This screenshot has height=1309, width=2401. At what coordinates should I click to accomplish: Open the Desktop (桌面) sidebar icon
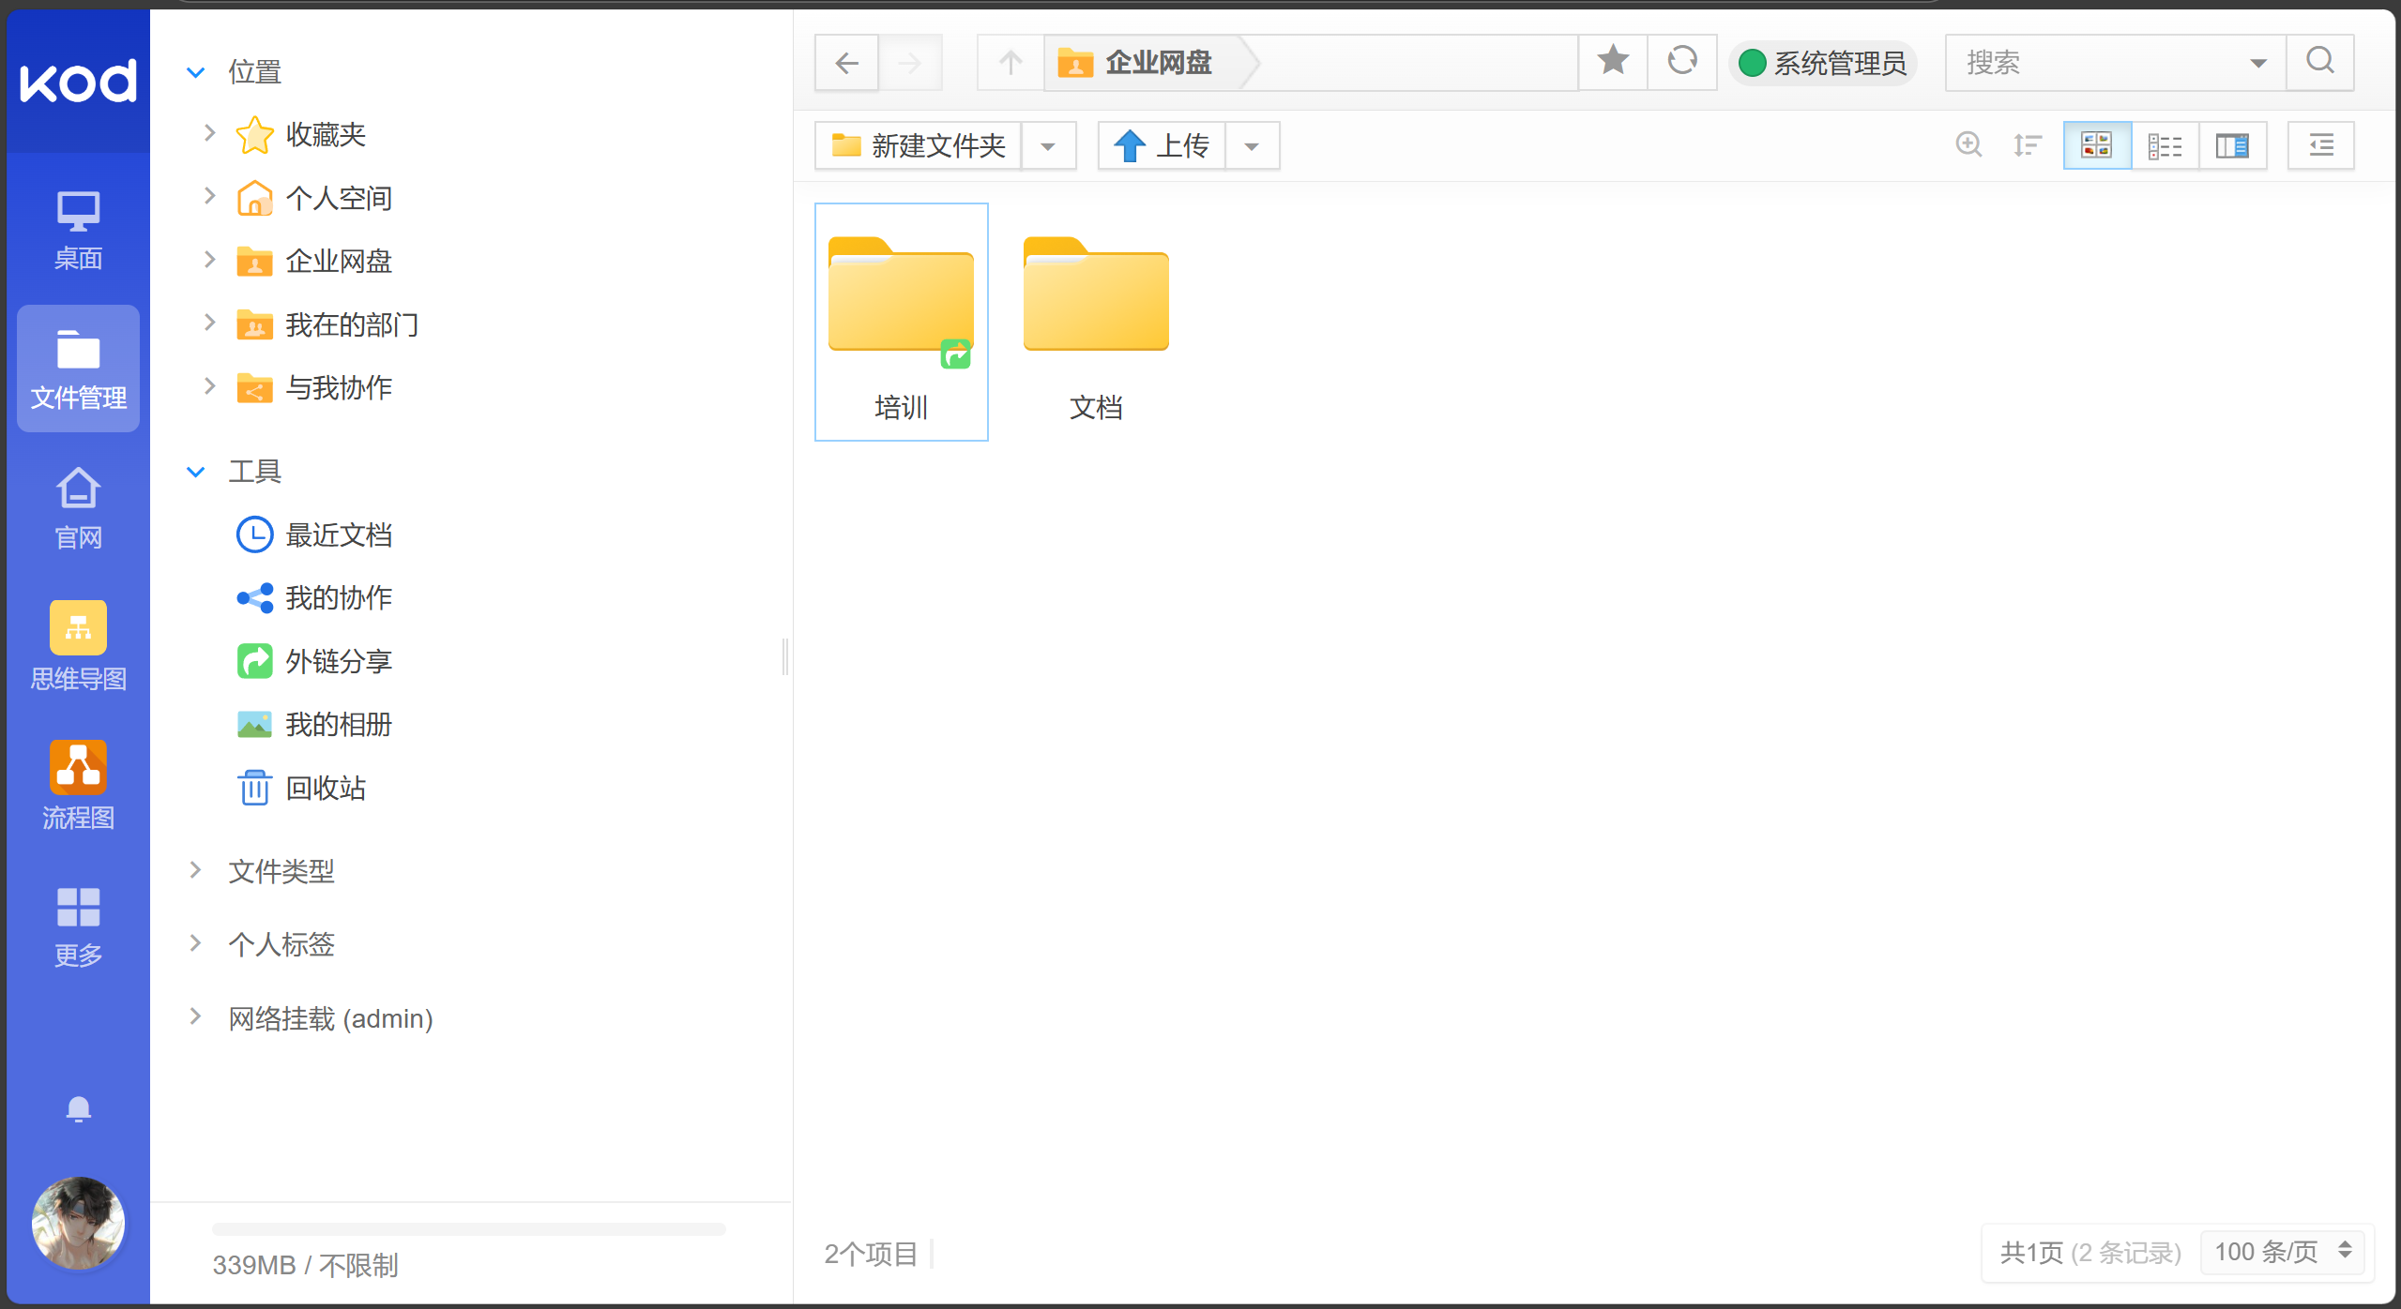(x=78, y=230)
